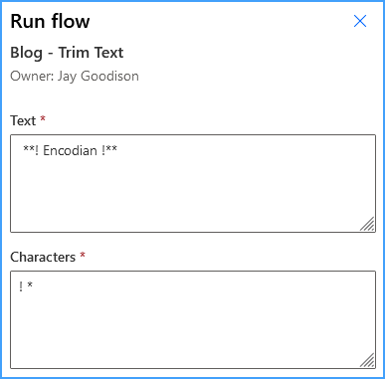This screenshot has height=379, width=385.
Task: Click the Run flow panel title
Action: pyautogui.click(x=50, y=21)
